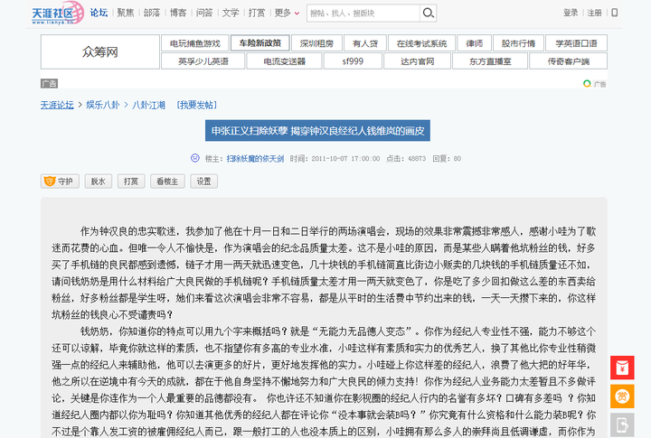Image resolution: width=651 pixels, height=438 pixels.
Task: Click the smiley icon beside 楼主
Action: [194, 158]
